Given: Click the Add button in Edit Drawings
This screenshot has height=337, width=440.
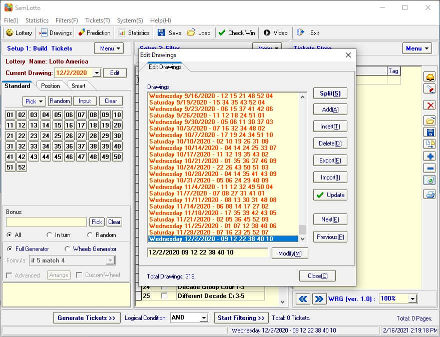Looking at the screenshot, I should (x=330, y=109).
